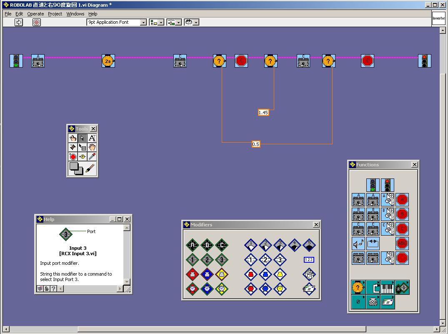Image resolution: width=448 pixels, height=334 pixels.
Task: Click the Run arrow button in toolbar
Action: pos(19,23)
